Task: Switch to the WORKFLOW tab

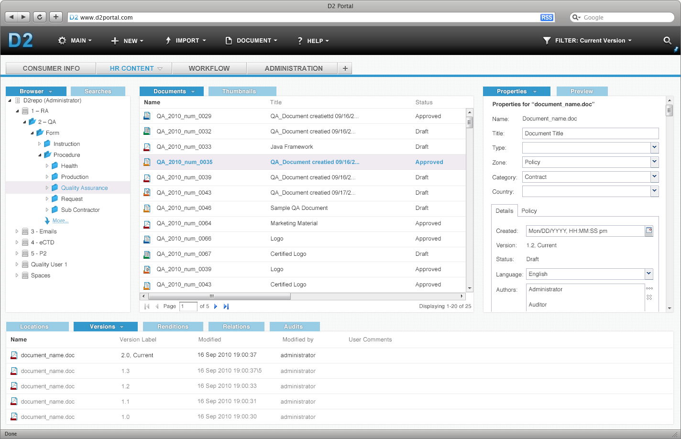Action: tap(209, 68)
